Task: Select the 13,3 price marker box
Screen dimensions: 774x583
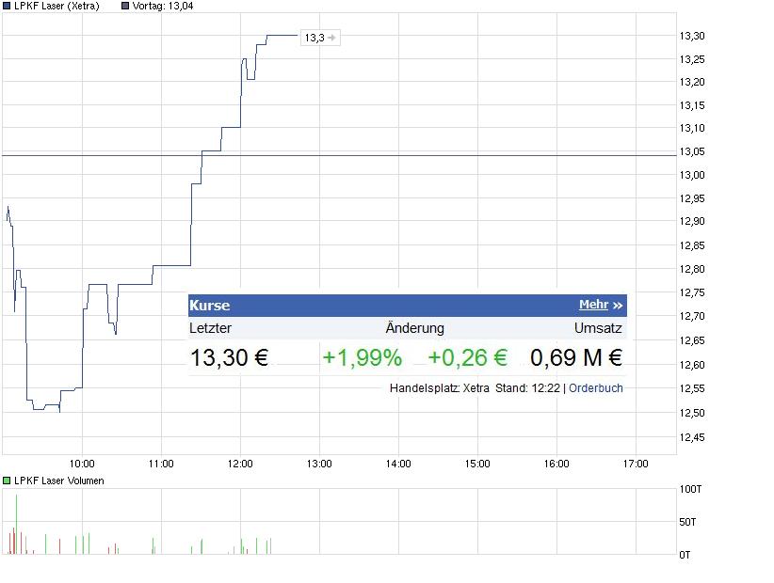Action: [320, 38]
